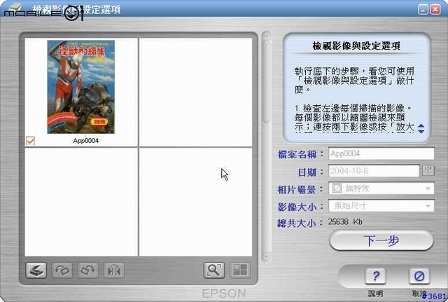This screenshot has height=302, width=448.
Task: Click the App0004 label under thumbnail
Action: click(x=85, y=141)
